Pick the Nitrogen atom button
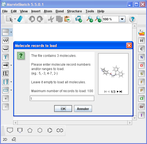This screenshot has height=144, width=147. point(141,57)
